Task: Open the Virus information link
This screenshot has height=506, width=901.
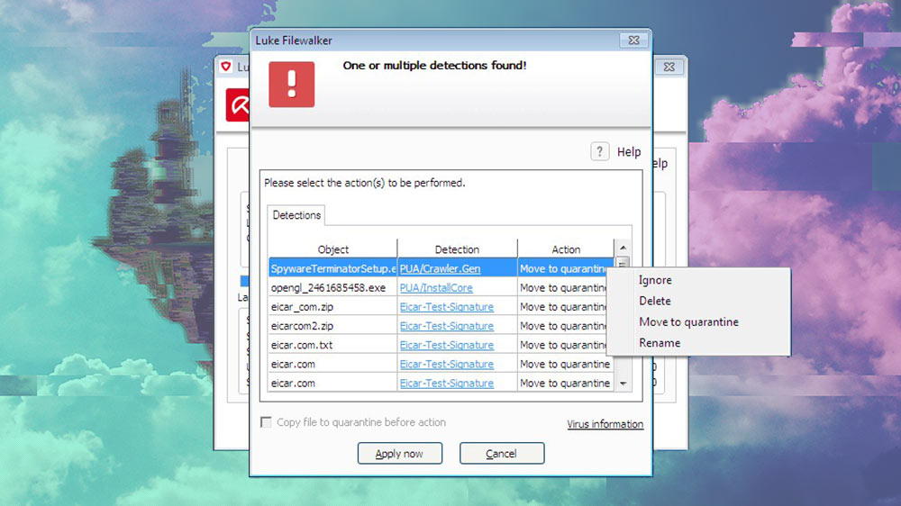Action: pos(605,424)
